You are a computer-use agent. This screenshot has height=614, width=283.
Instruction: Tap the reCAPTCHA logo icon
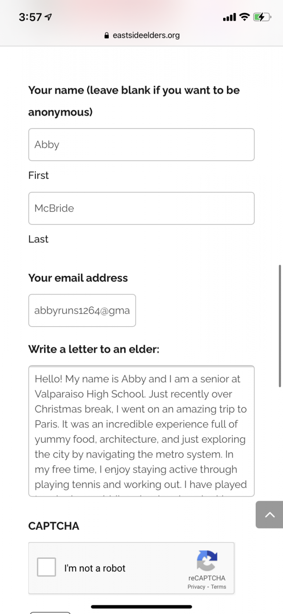point(207,560)
